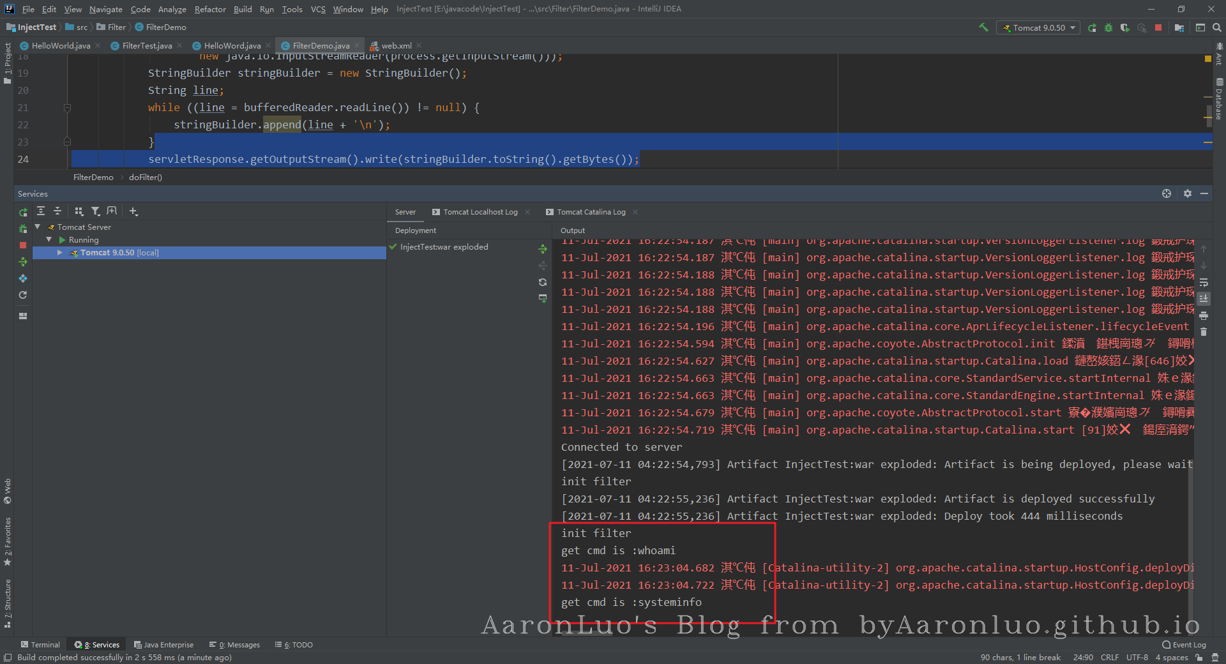The image size is (1226, 664).
Task: Open Search Everywhere magnifier icon
Action: tap(1217, 27)
